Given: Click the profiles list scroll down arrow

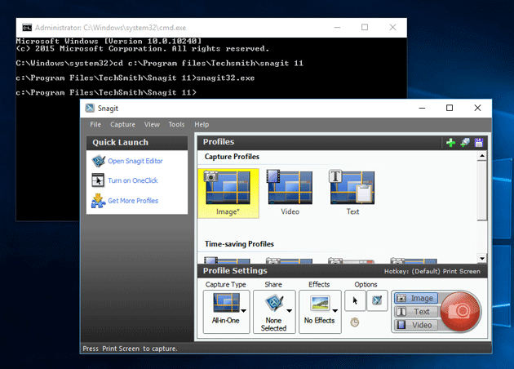Looking at the screenshot, I should [x=482, y=259].
